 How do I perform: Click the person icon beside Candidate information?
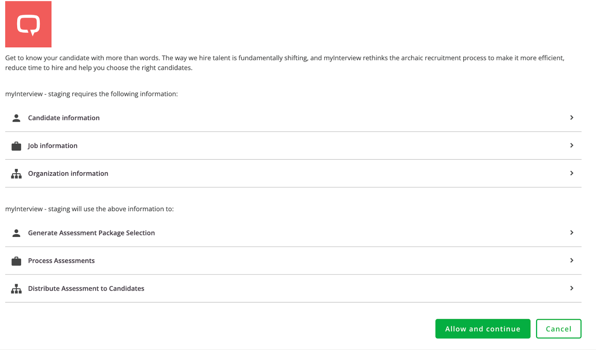(16, 118)
